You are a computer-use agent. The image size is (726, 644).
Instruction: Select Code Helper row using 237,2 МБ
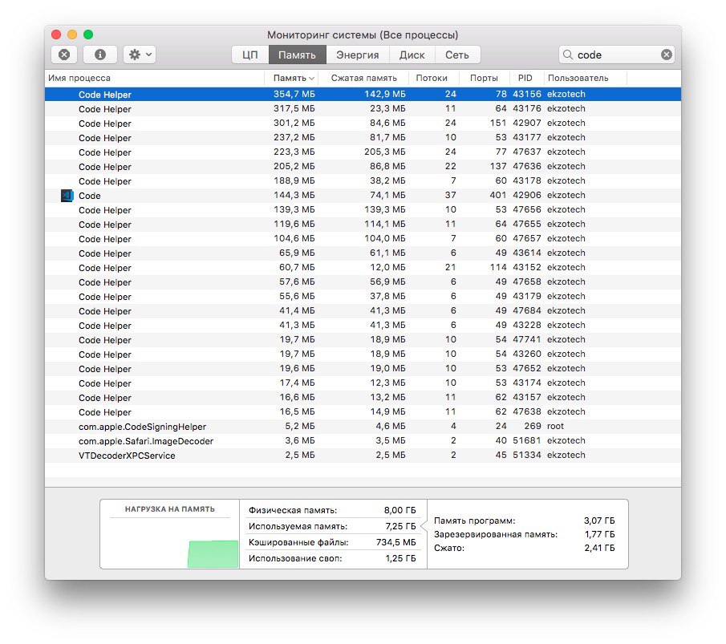[x=363, y=137]
